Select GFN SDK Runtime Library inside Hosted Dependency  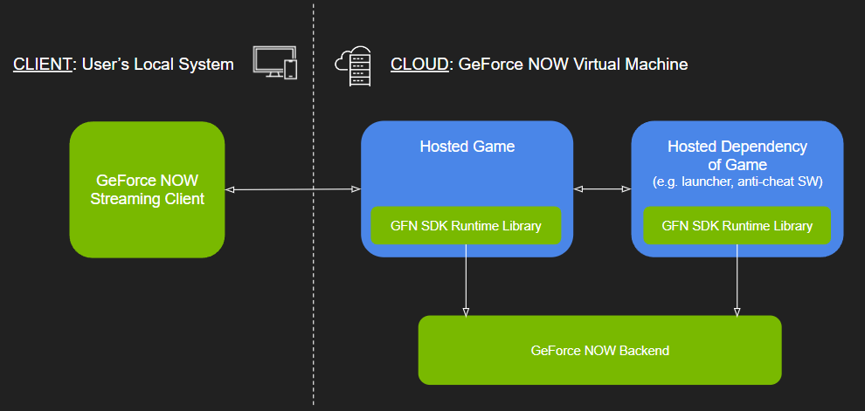point(737,226)
